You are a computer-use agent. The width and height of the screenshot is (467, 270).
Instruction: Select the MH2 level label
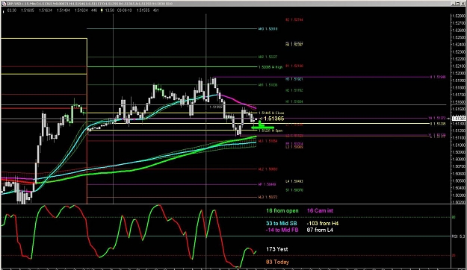[267, 57]
